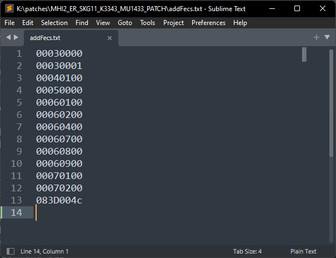Place cursor on the 083D004c line
336x258 pixels.
pos(59,200)
